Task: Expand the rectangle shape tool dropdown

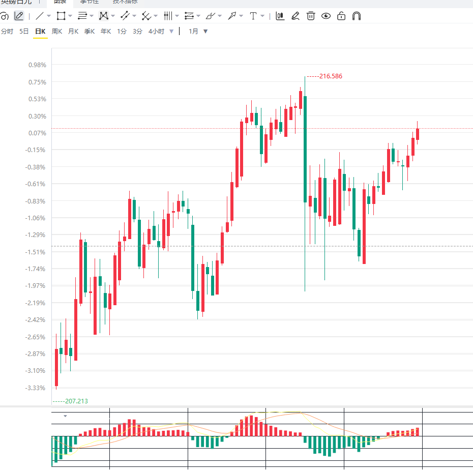Action: [x=70, y=16]
